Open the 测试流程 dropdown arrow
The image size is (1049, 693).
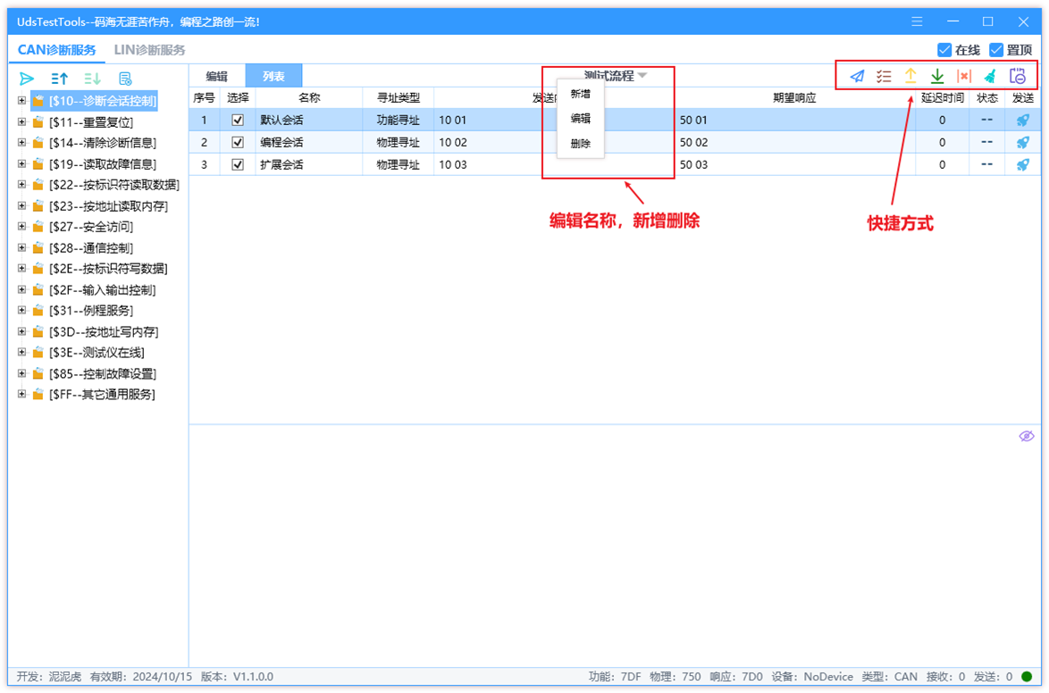point(642,76)
